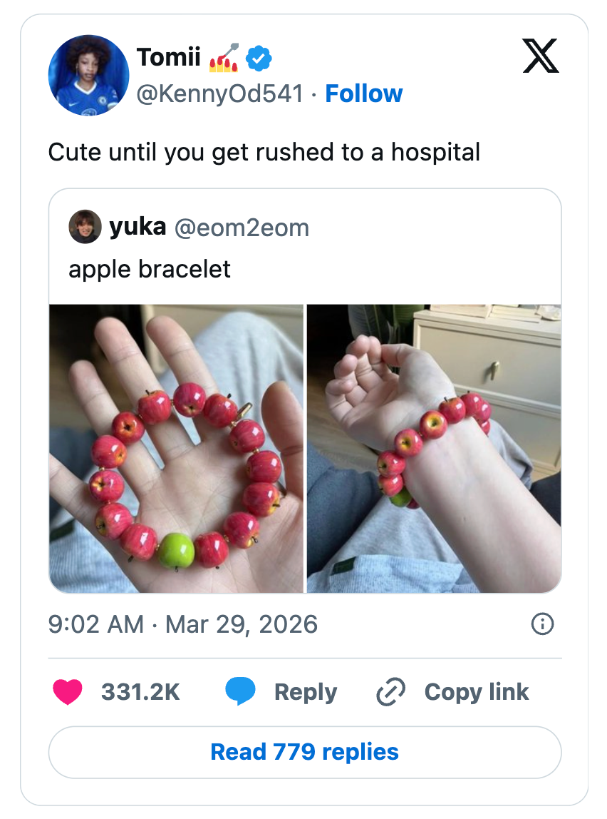Click the Reply text label
This screenshot has height=819, width=607.
coord(306,691)
